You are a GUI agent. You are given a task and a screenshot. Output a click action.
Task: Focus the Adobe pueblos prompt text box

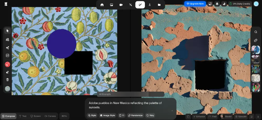click(x=130, y=105)
